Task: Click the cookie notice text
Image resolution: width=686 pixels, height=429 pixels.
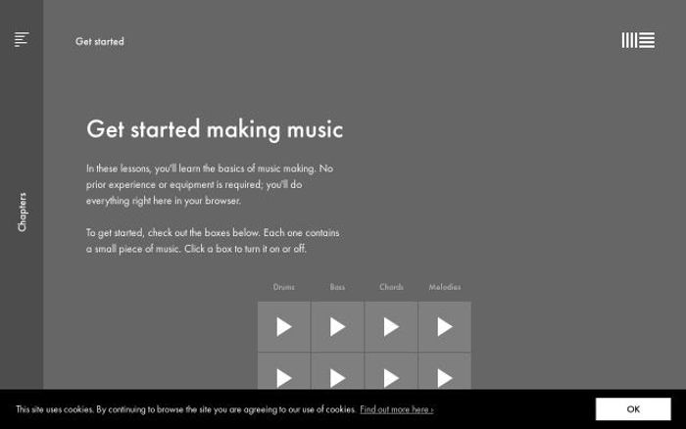Action: 186,409
